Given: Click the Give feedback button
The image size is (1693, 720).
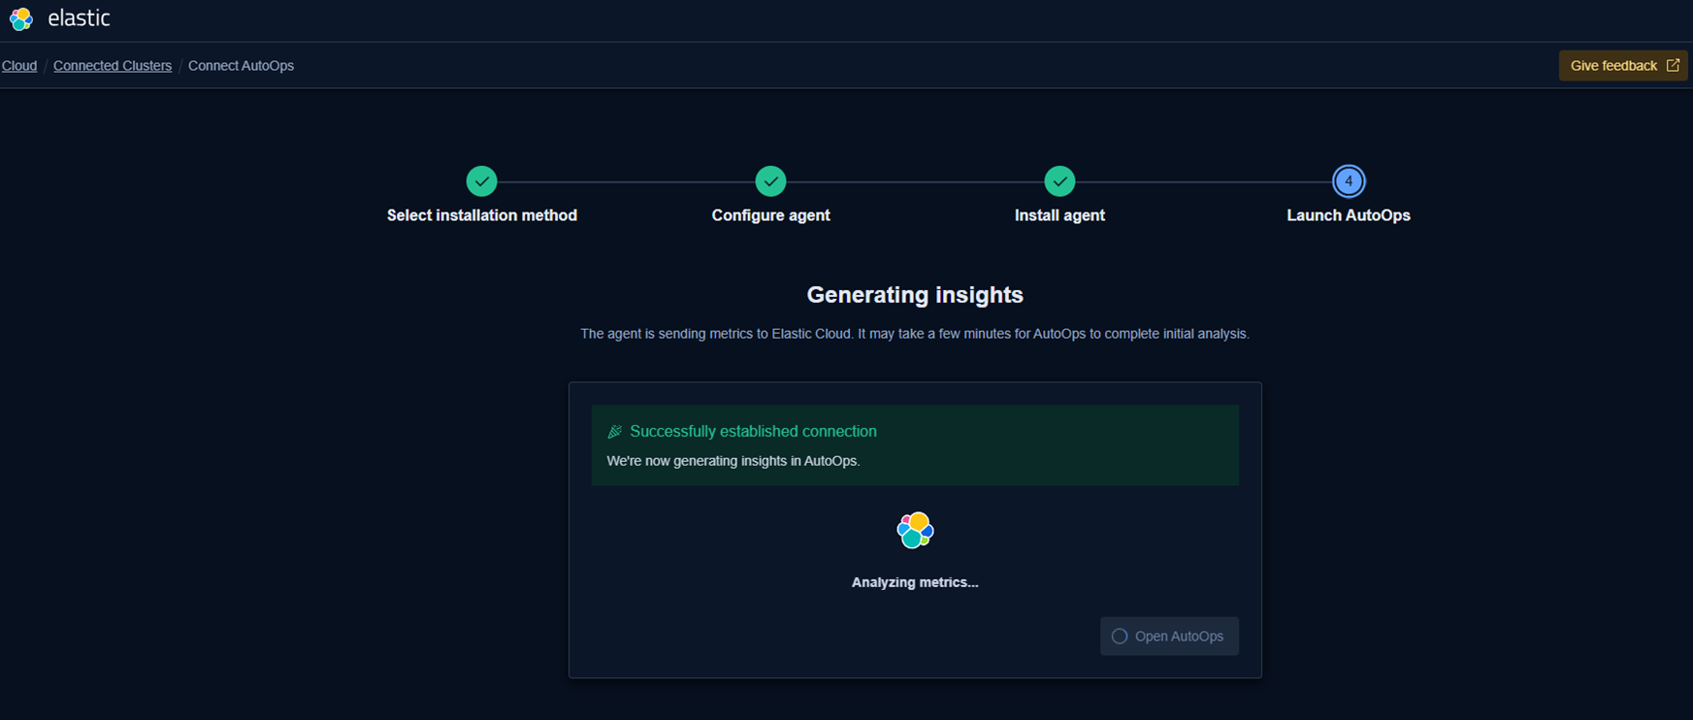Looking at the screenshot, I should pos(1613,66).
